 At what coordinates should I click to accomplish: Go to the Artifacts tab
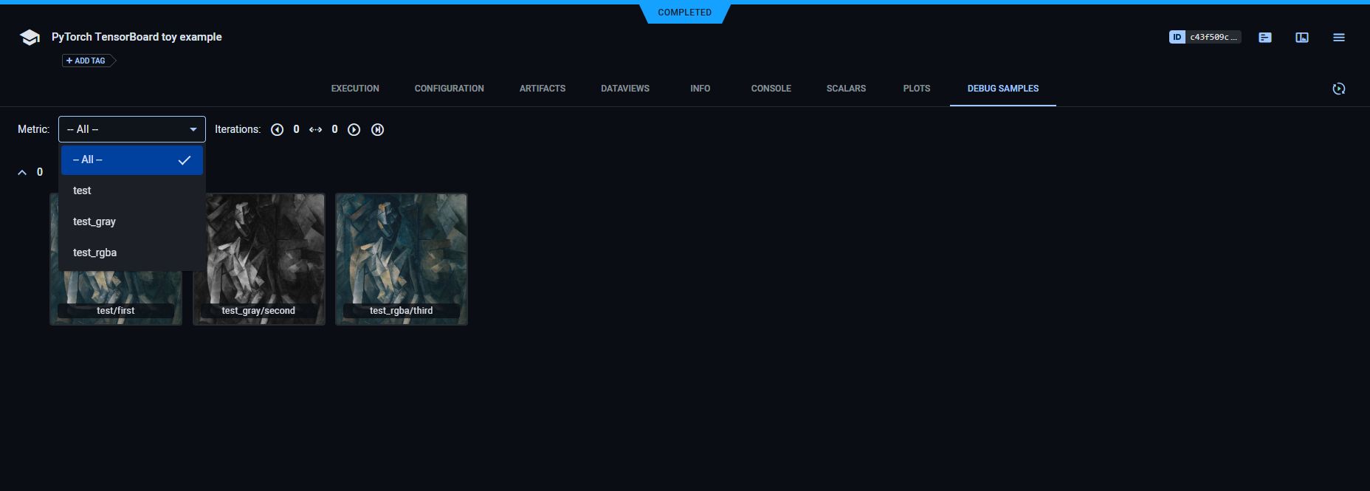(543, 89)
